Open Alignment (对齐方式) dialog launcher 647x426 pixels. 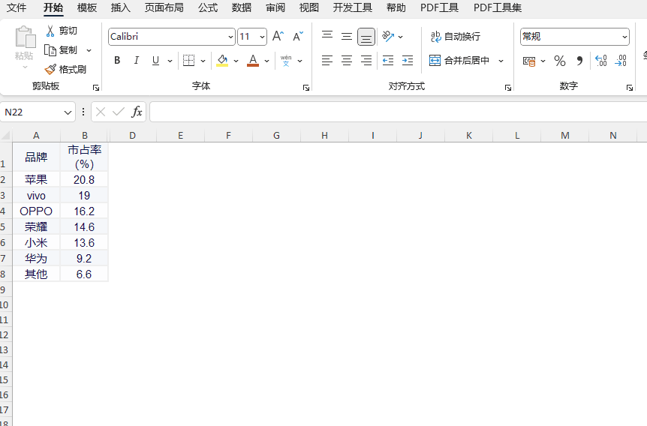(508, 88)
